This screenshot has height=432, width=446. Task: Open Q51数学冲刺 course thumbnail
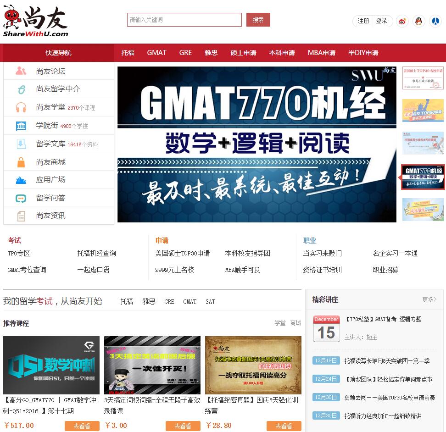[x=51, y=365]
